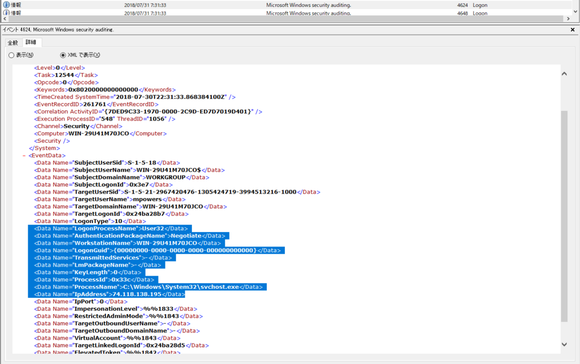The image size is (580, 364).
Task: Click the TargetUserName mpowers line
Action: (110, 200)
